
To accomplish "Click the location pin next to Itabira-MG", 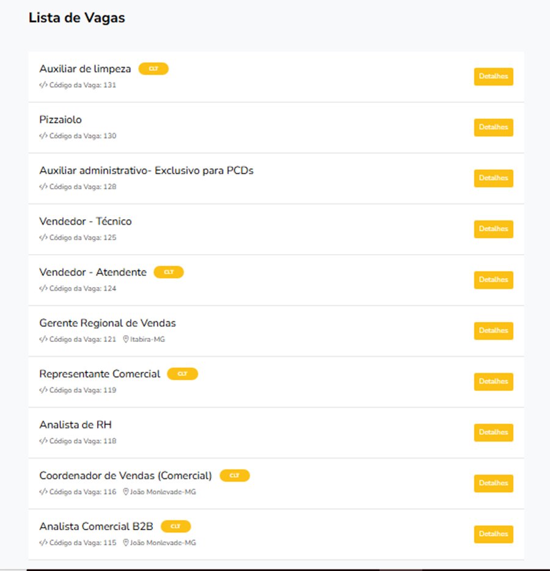I will pos(126,340).
